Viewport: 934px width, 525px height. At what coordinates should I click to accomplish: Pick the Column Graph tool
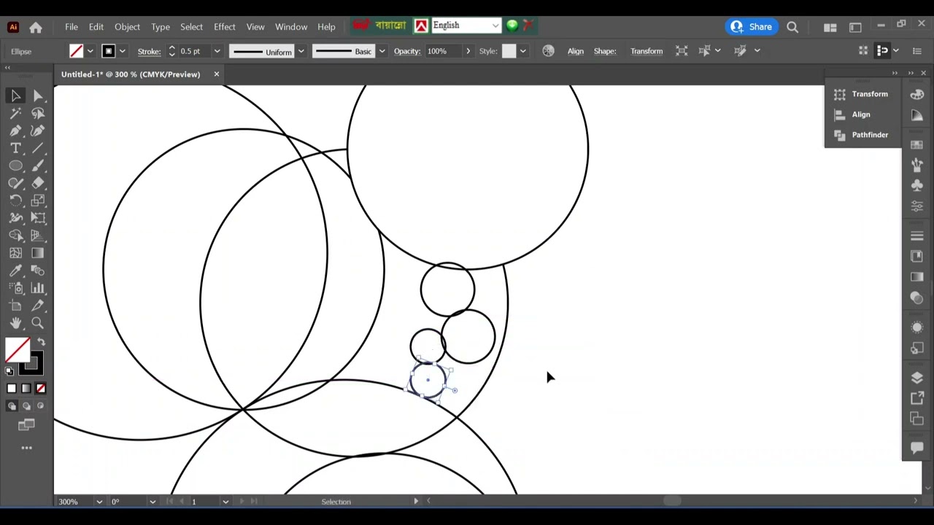38,288
